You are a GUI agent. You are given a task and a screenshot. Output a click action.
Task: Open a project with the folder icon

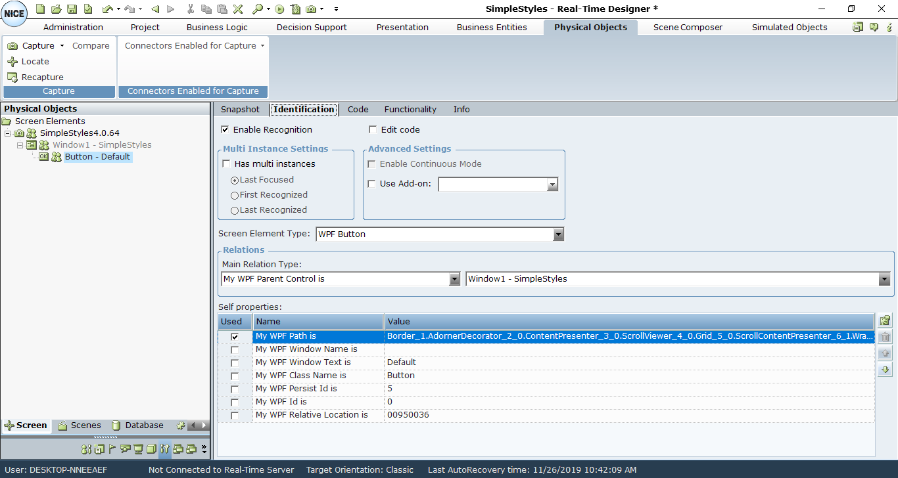57,9
